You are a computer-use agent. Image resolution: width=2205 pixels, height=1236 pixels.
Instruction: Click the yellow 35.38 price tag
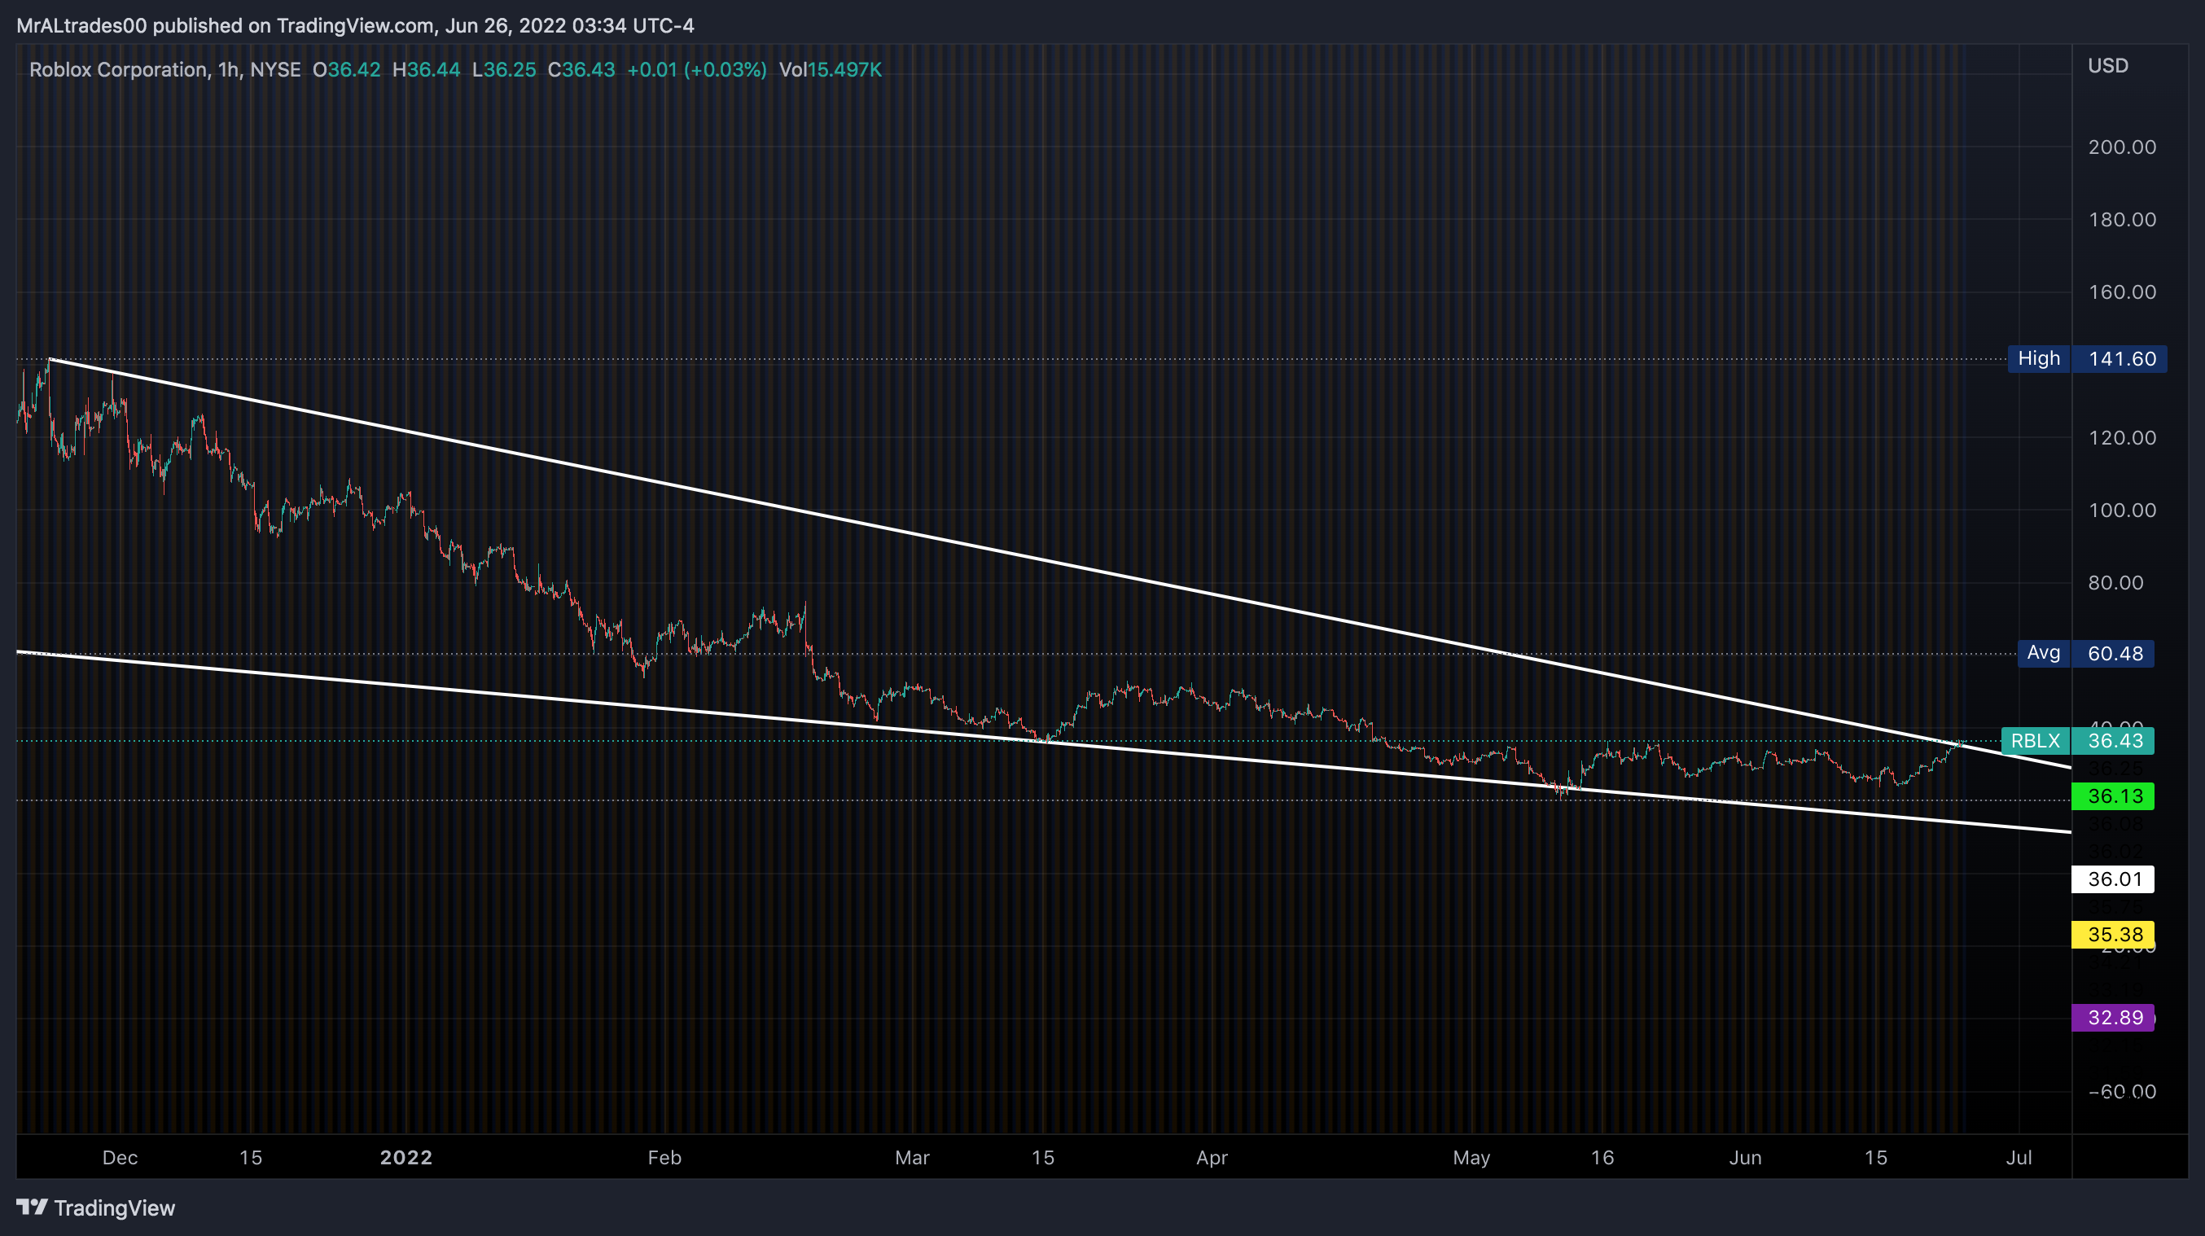(x=2112, y=935)
